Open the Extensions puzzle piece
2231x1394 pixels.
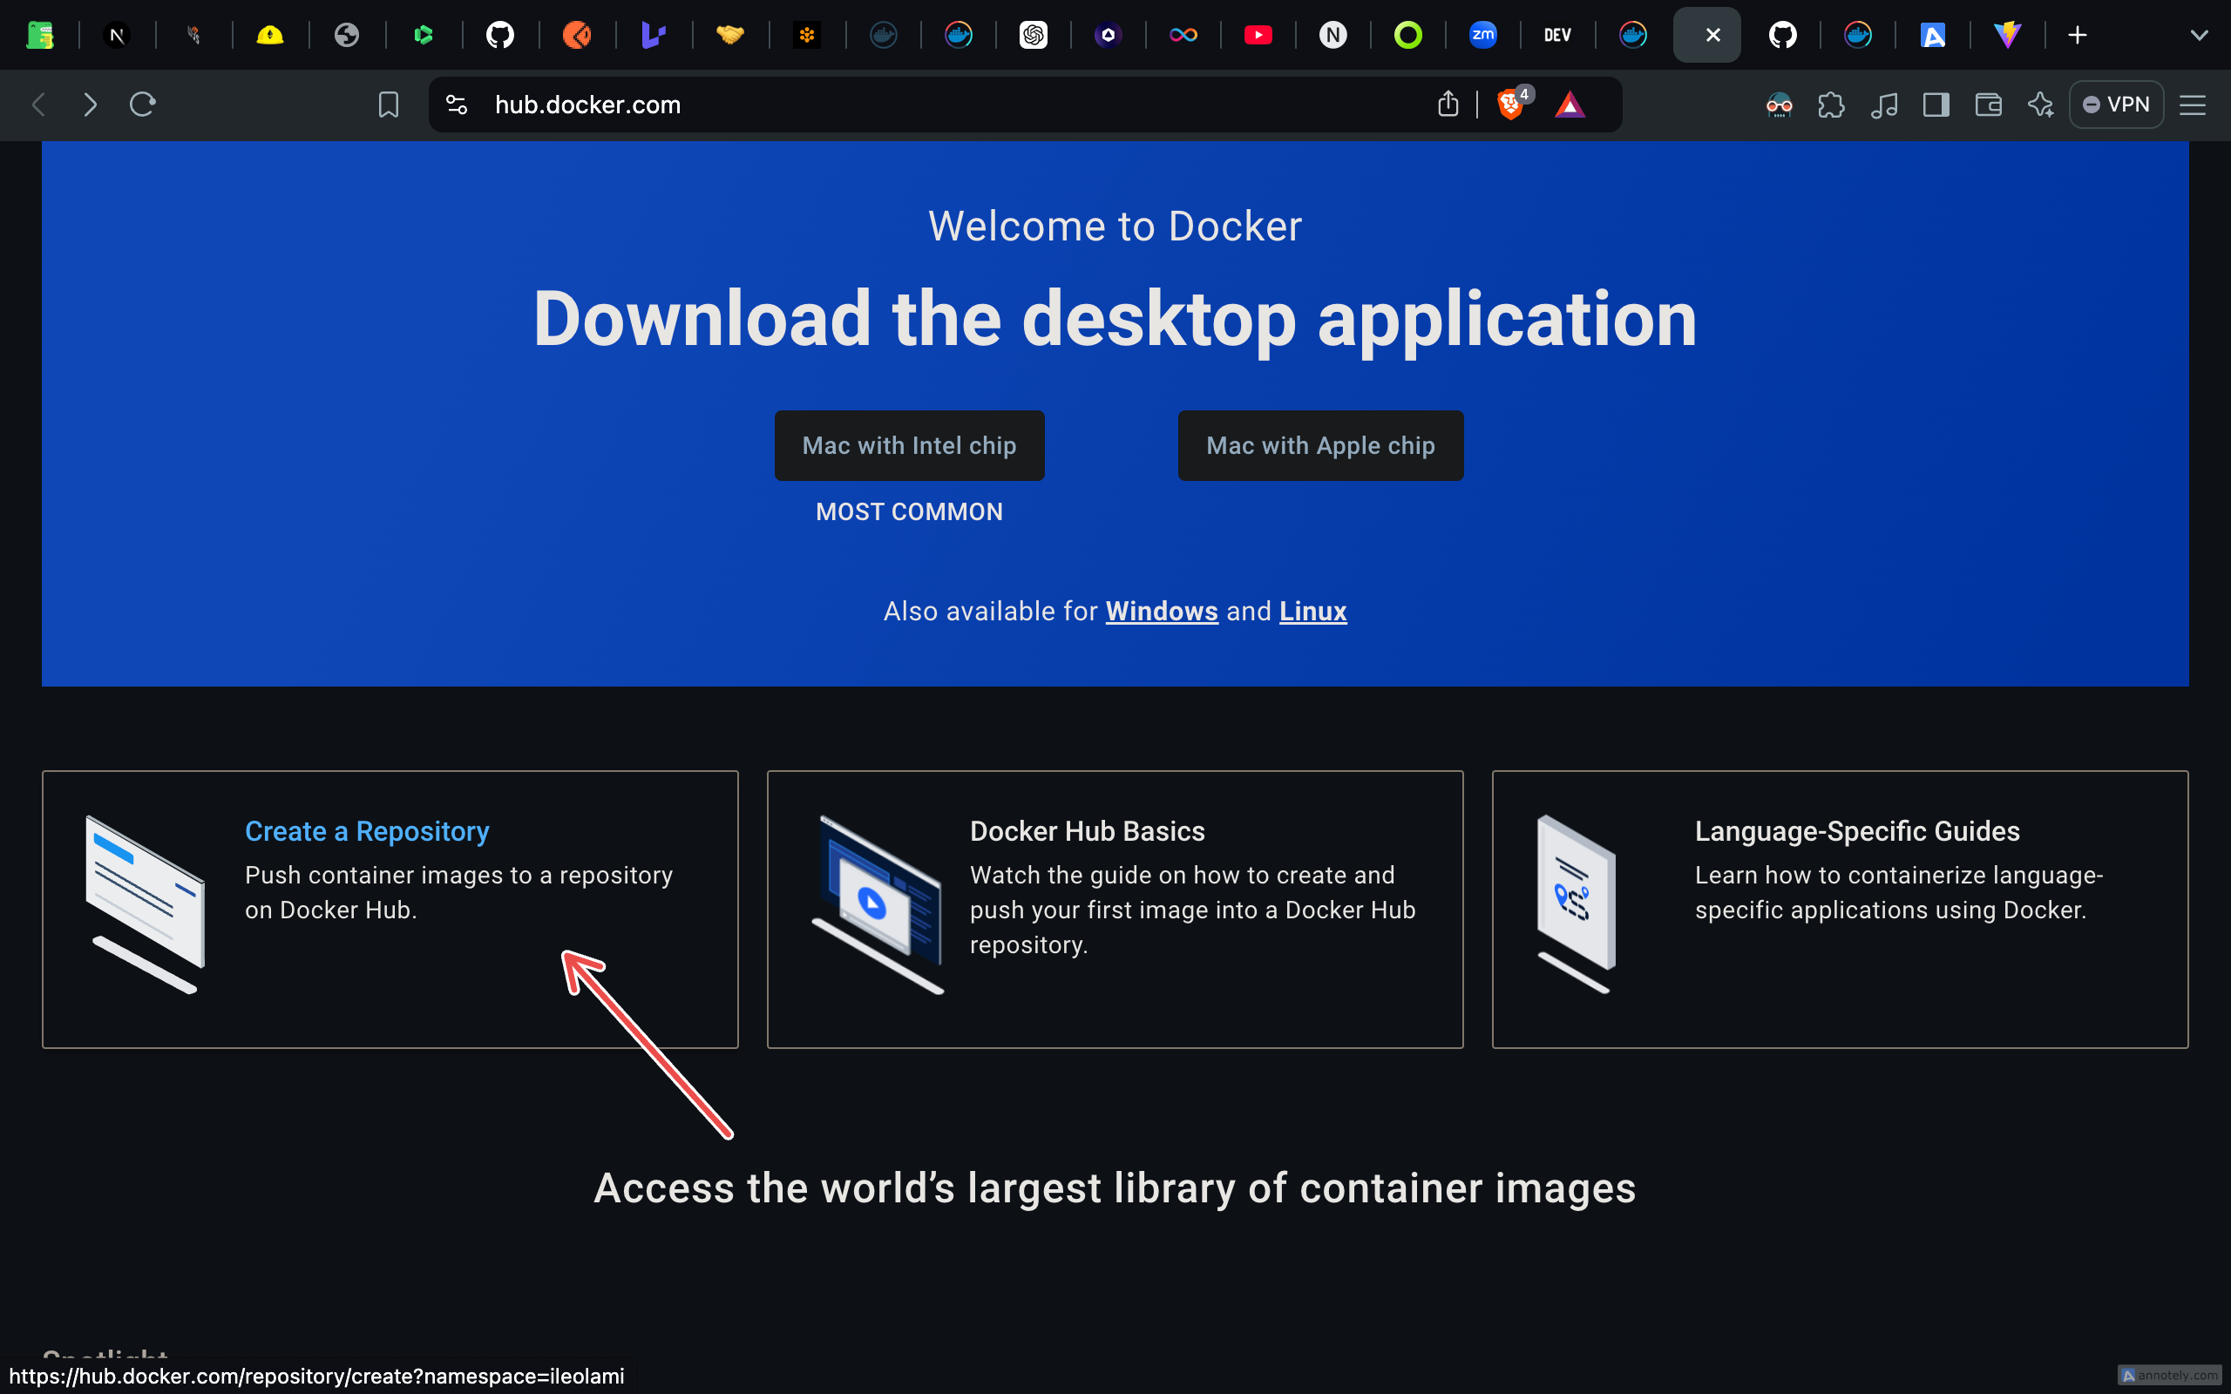point(1831,105)
